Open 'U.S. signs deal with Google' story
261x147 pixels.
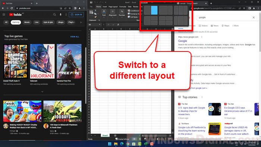[x=191, y=111]
